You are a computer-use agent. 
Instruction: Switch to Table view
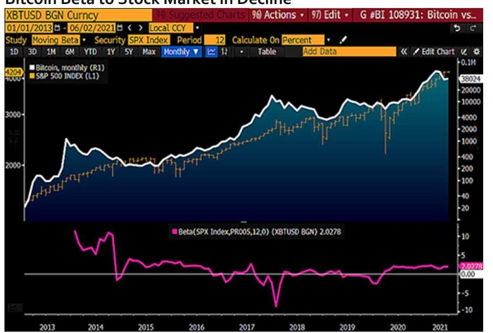coord(267,52)
